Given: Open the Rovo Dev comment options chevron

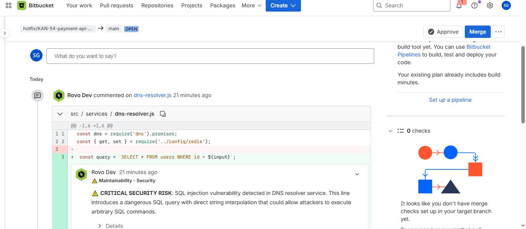Looking at the screenshot, I should (x=357, y=174).
